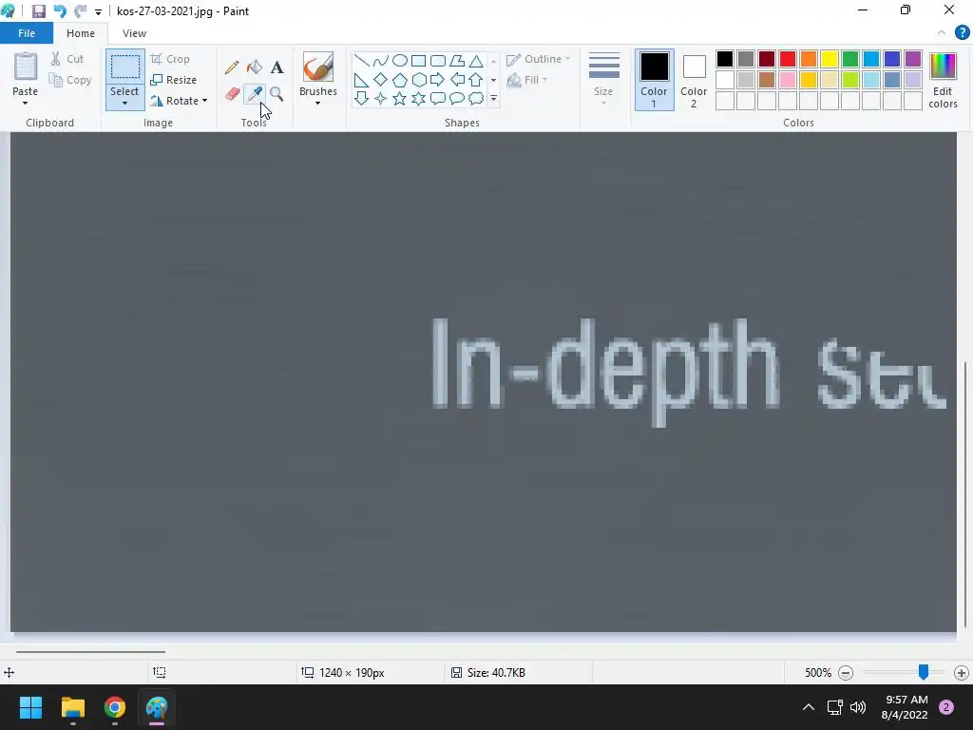Click the Brushes icon
Viewport: 973px width, 730px height.
click(317, 67)
